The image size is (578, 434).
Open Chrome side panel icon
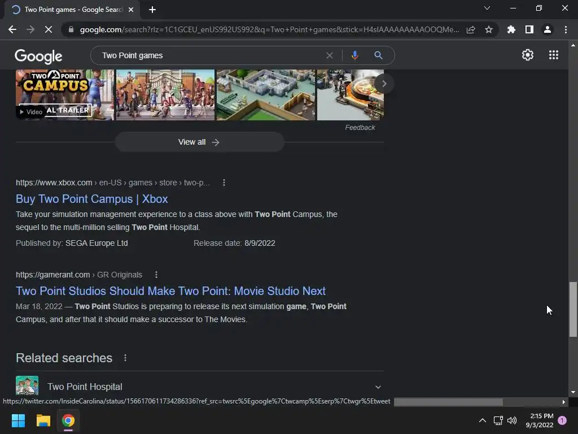tap(529, 29)
